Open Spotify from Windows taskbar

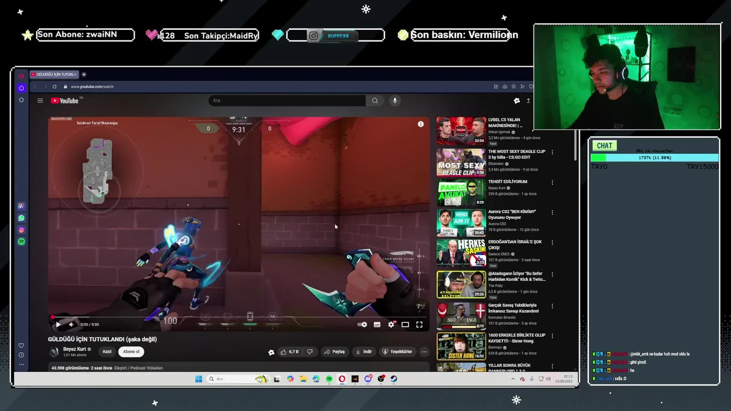coord(330,379)
